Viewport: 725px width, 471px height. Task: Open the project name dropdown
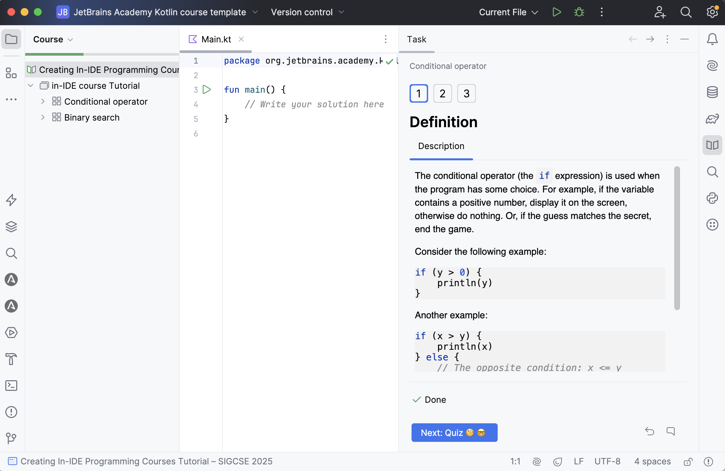coord(157,12)
